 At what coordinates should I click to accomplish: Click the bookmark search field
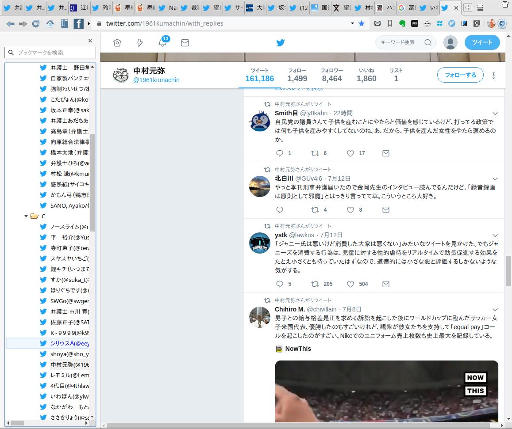pos(50,53)
